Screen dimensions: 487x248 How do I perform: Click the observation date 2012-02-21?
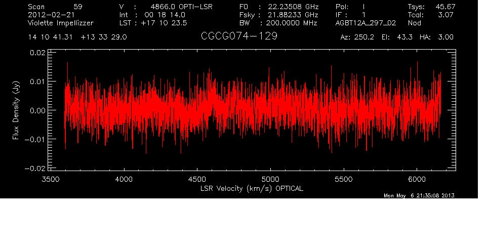(x=51, y=15)
